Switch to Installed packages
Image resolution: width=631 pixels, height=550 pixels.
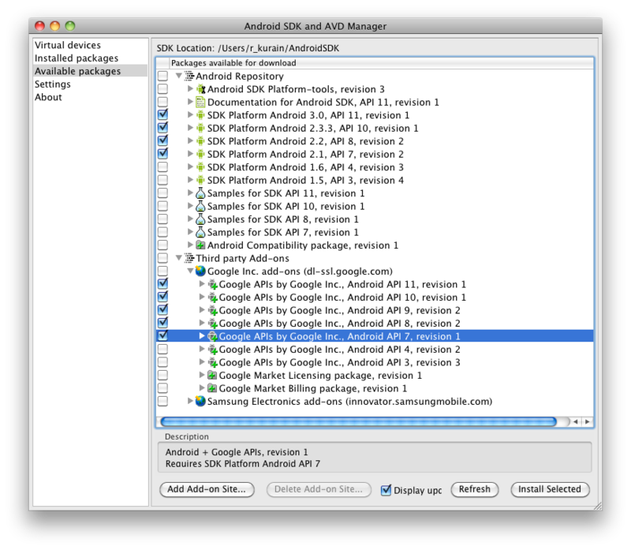pos(77,58)
